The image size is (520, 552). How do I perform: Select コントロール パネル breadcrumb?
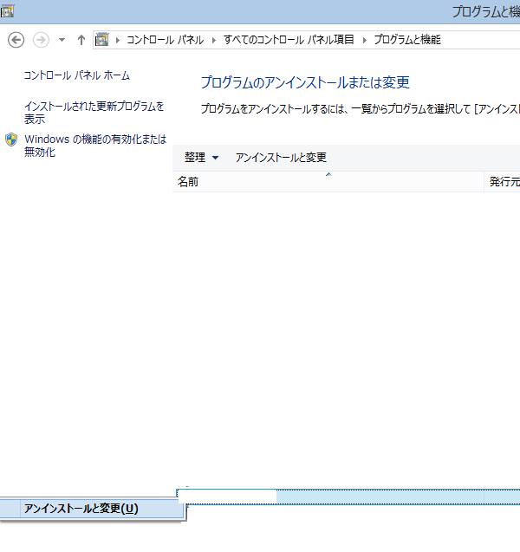point(165,40)
